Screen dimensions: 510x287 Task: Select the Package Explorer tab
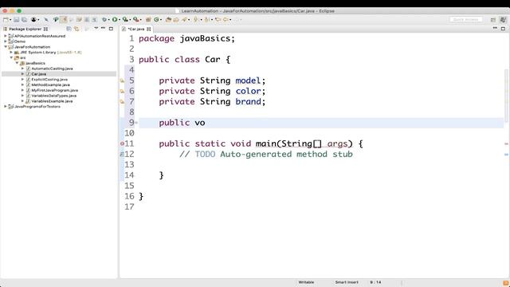(x=25, y=29)
